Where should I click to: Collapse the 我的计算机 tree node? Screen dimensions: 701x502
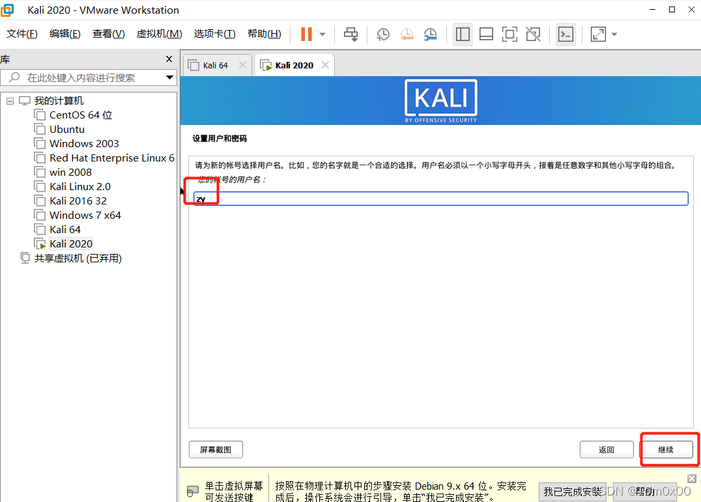(x=10, y=102)
